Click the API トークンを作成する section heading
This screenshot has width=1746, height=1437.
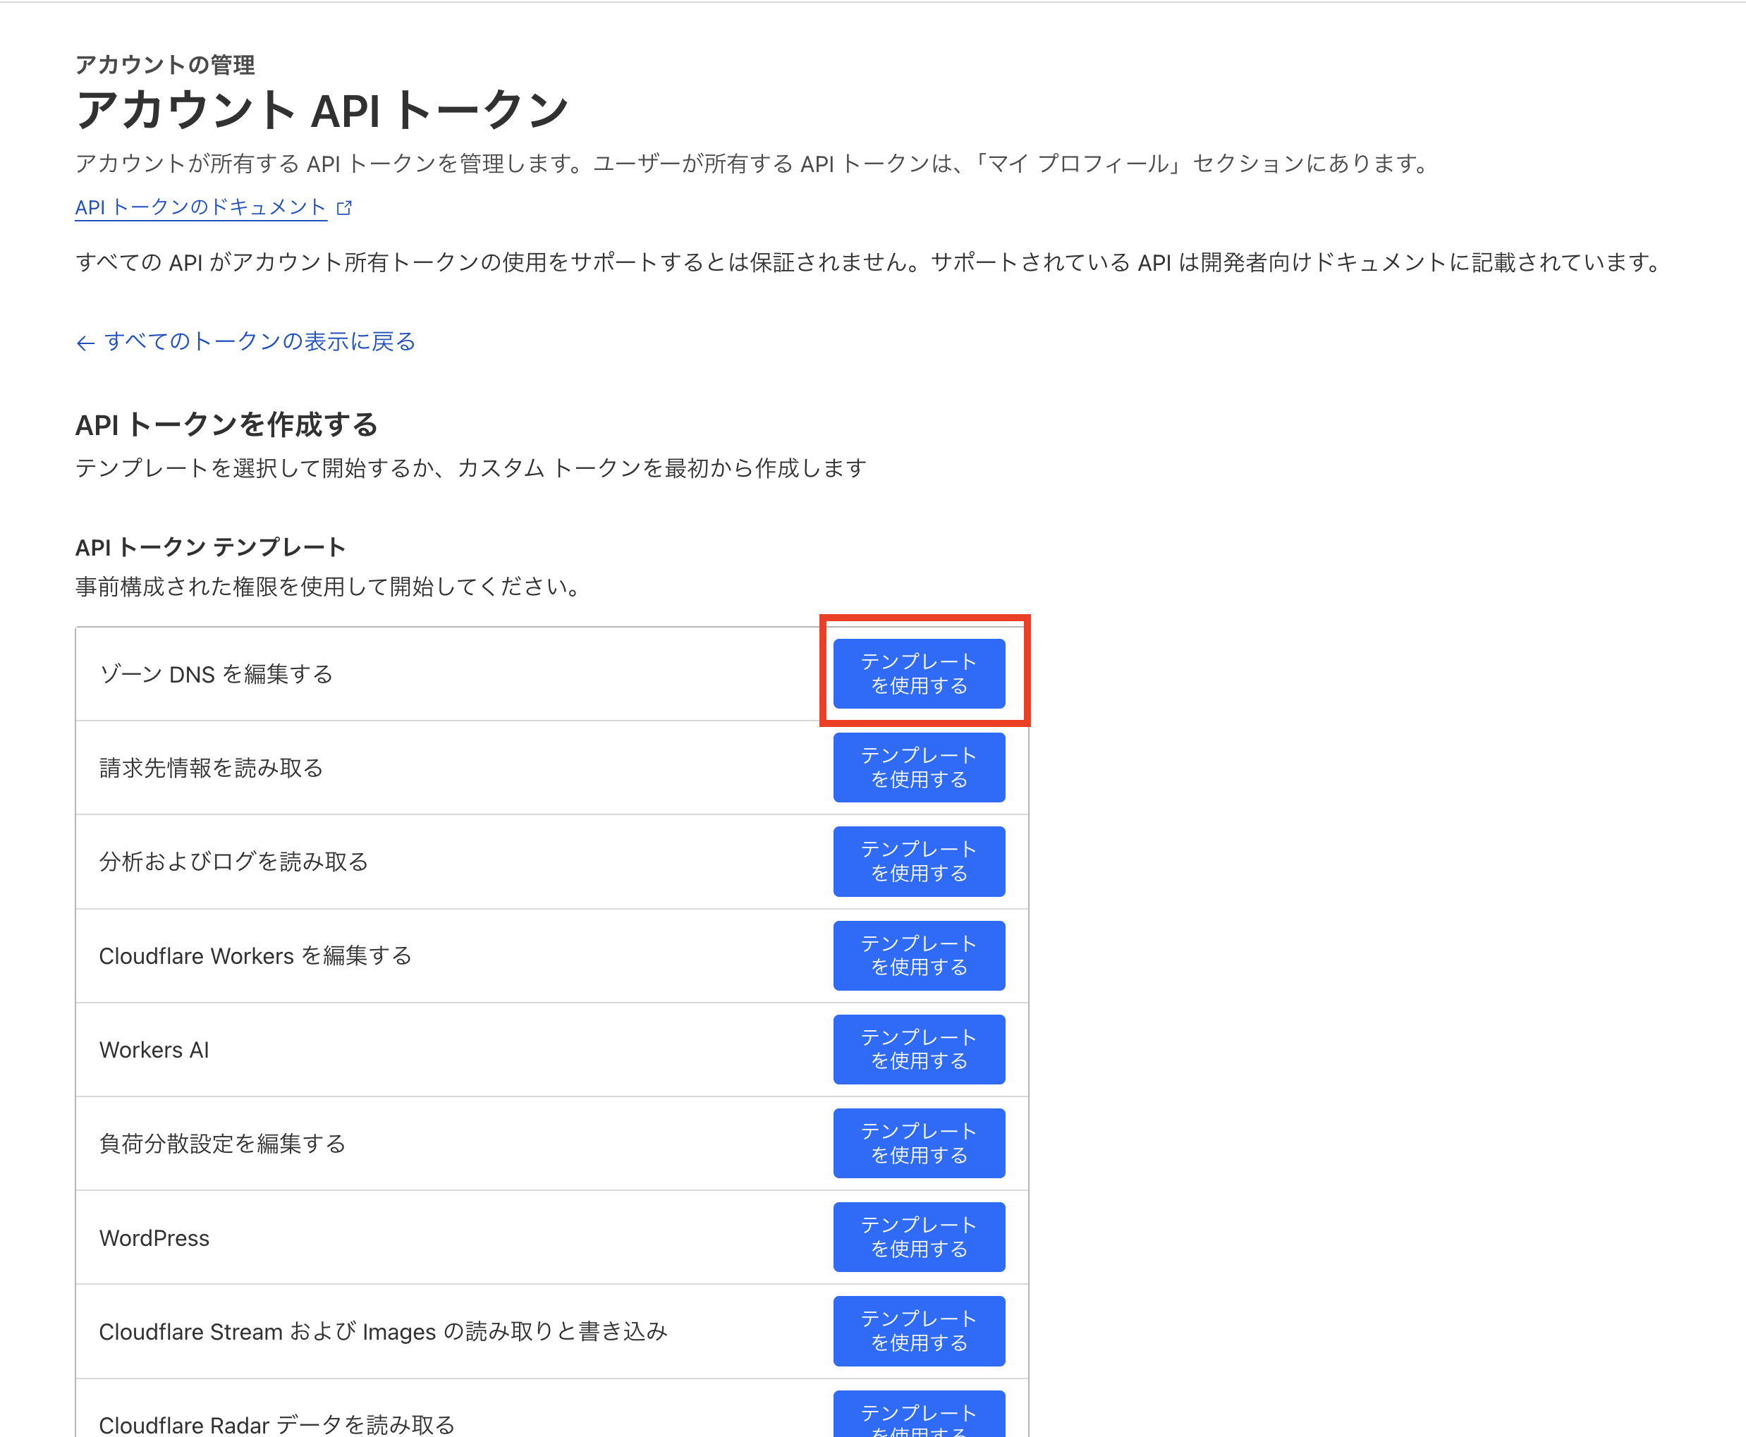pos(226,424)
